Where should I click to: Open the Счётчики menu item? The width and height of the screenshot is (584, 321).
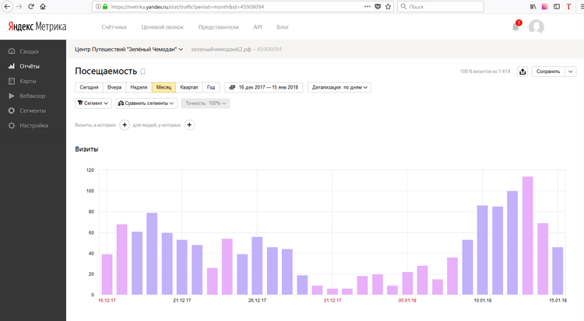point(114,27)
